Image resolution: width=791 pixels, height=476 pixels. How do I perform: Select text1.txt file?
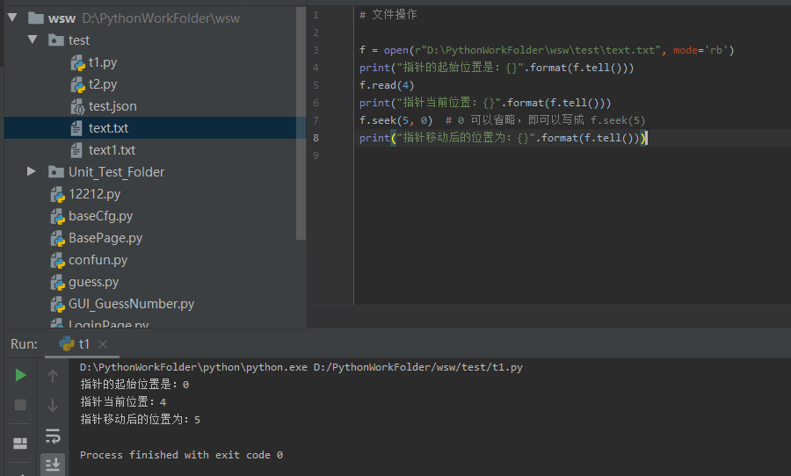112,150
